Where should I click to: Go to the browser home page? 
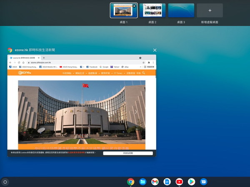23,62
